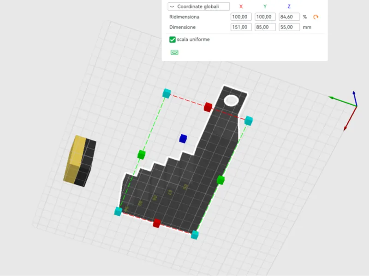Image resolution: width=369 pixels, height=276 pixels.
Task: Click the blue Z column header
Action: click(x=289, y=6)
